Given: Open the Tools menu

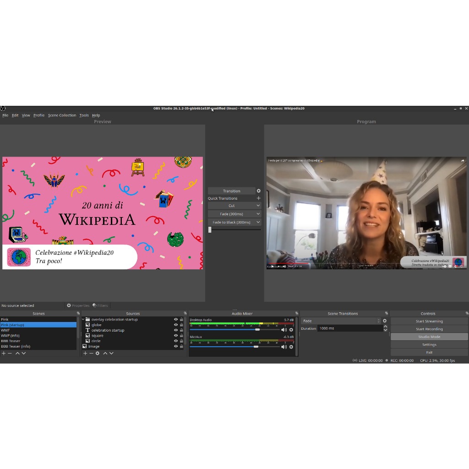Looking at the screenshot, I should click(x=84, y=115).
